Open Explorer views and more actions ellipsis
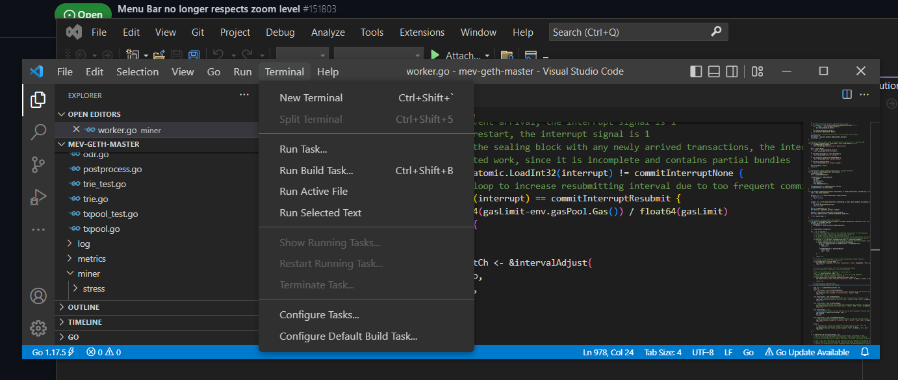The height and width of the screenshot is (380, 898). (244, 95)
